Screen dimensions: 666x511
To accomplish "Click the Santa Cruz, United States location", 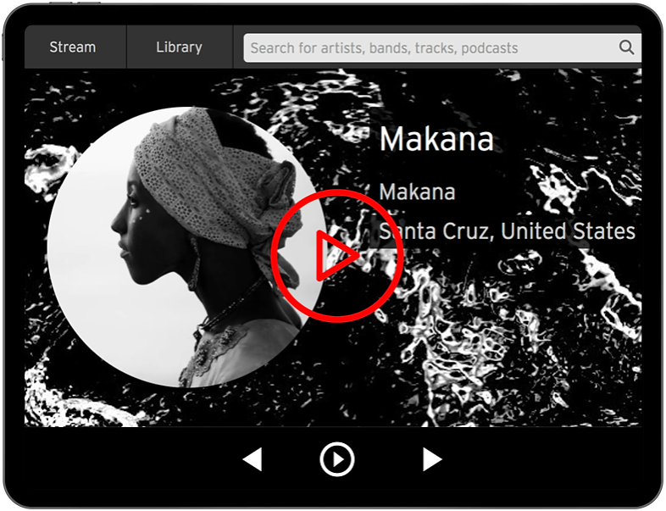I will pos(508,231).
